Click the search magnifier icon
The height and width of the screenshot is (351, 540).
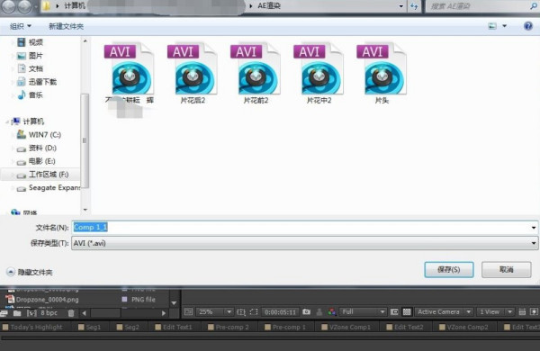pos(534,6)
